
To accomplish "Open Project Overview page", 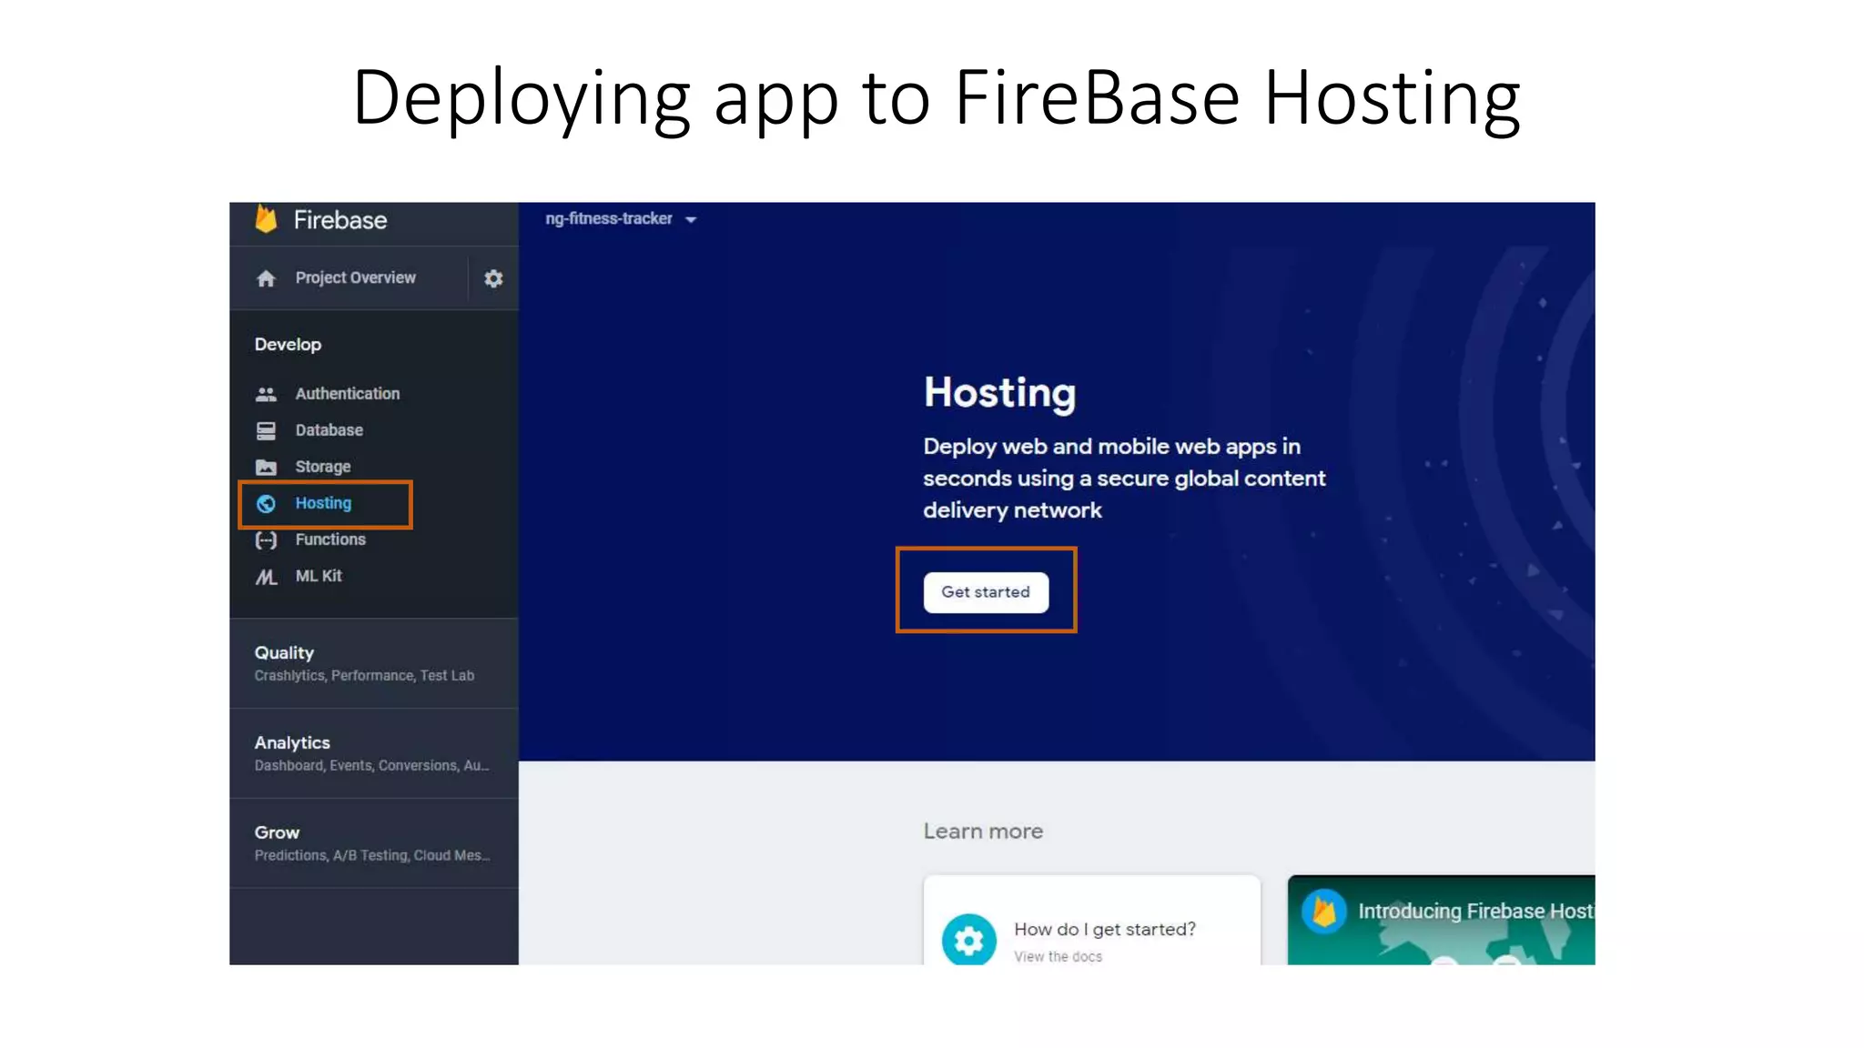I will pos(355,277).
